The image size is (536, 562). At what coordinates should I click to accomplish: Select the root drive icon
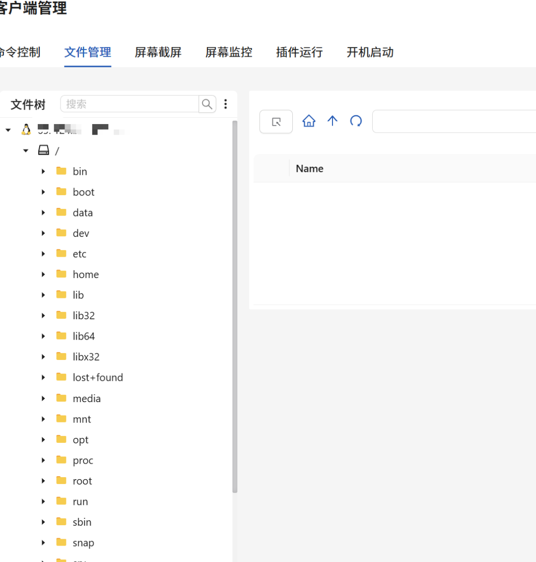point(44,150)
